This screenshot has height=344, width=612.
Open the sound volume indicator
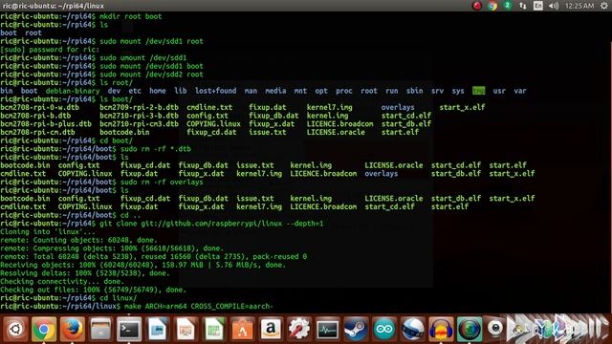point(554,6)
